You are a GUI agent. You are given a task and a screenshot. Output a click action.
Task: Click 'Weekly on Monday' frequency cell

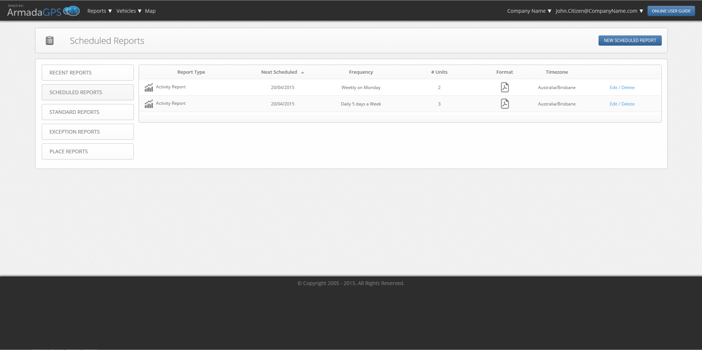click(361, 88)
